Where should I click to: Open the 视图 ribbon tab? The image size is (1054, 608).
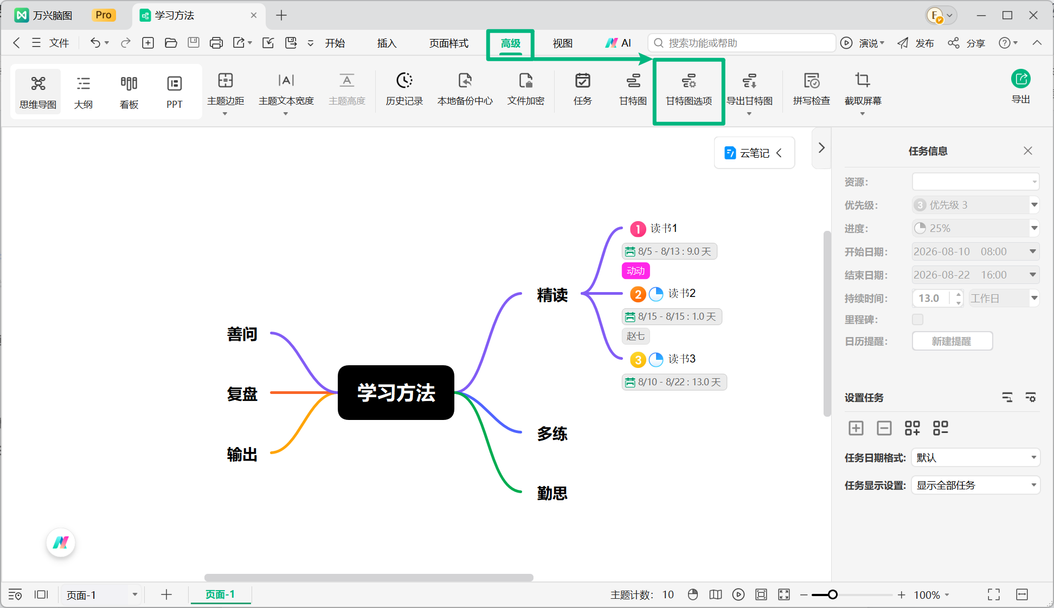[x=563, y=43]
